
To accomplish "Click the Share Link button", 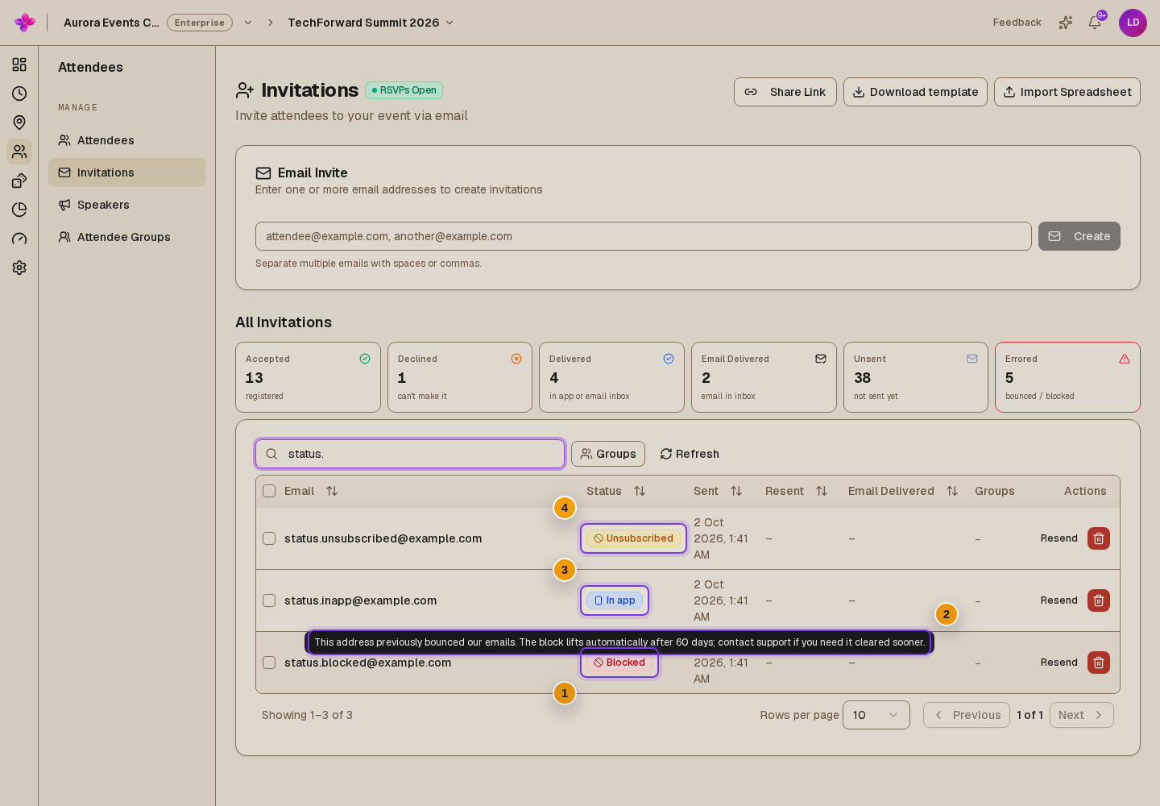I will pos(785,92).
